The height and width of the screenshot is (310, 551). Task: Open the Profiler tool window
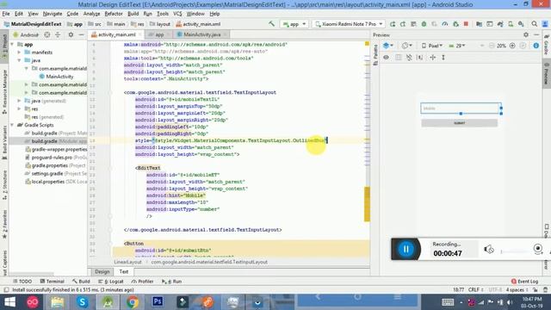[143, 282]
